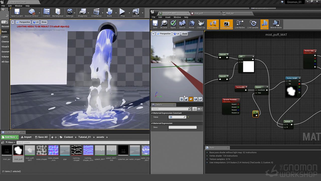Open the Filters dropdown in Content Browser
The width and height of the screenshot is (321, 181).
pos(10,142)
